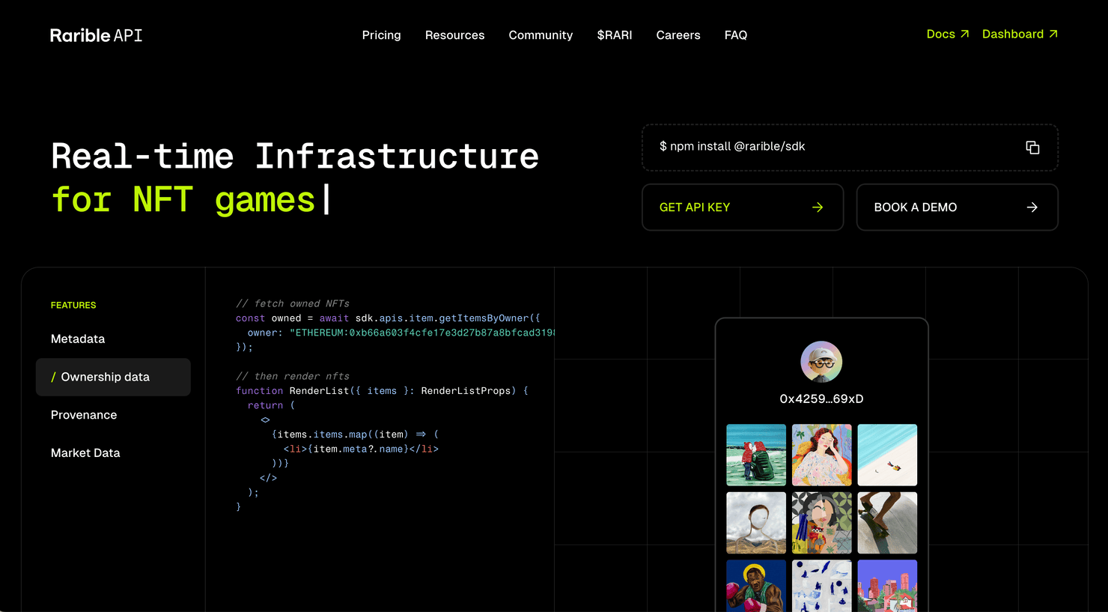Click the GET API KEY button
The height and width of the screenshot is (612, 1108).
tap(743, 207)
